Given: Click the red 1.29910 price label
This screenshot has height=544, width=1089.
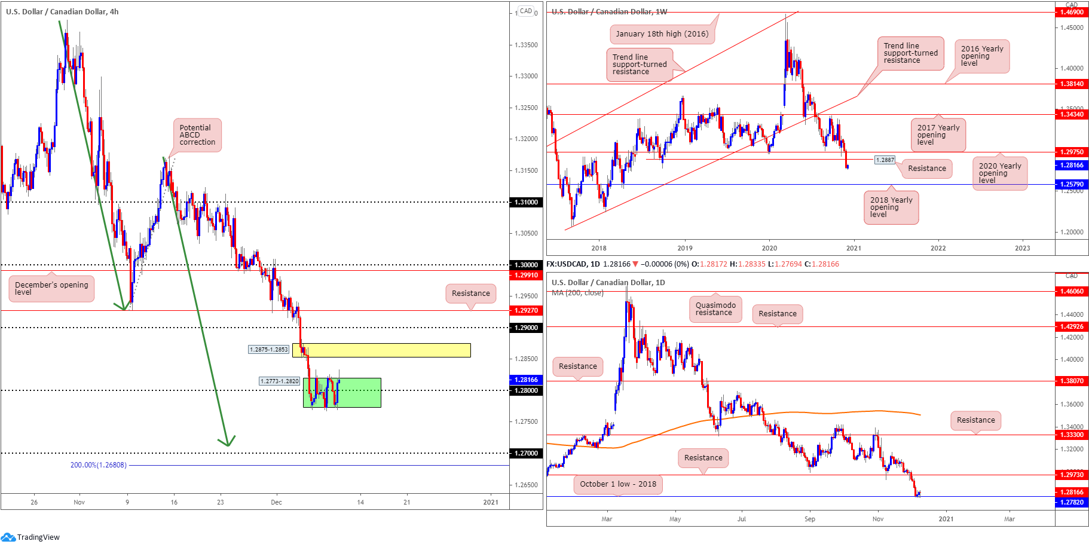Looking at the screenshot, I should pos(526,275).
